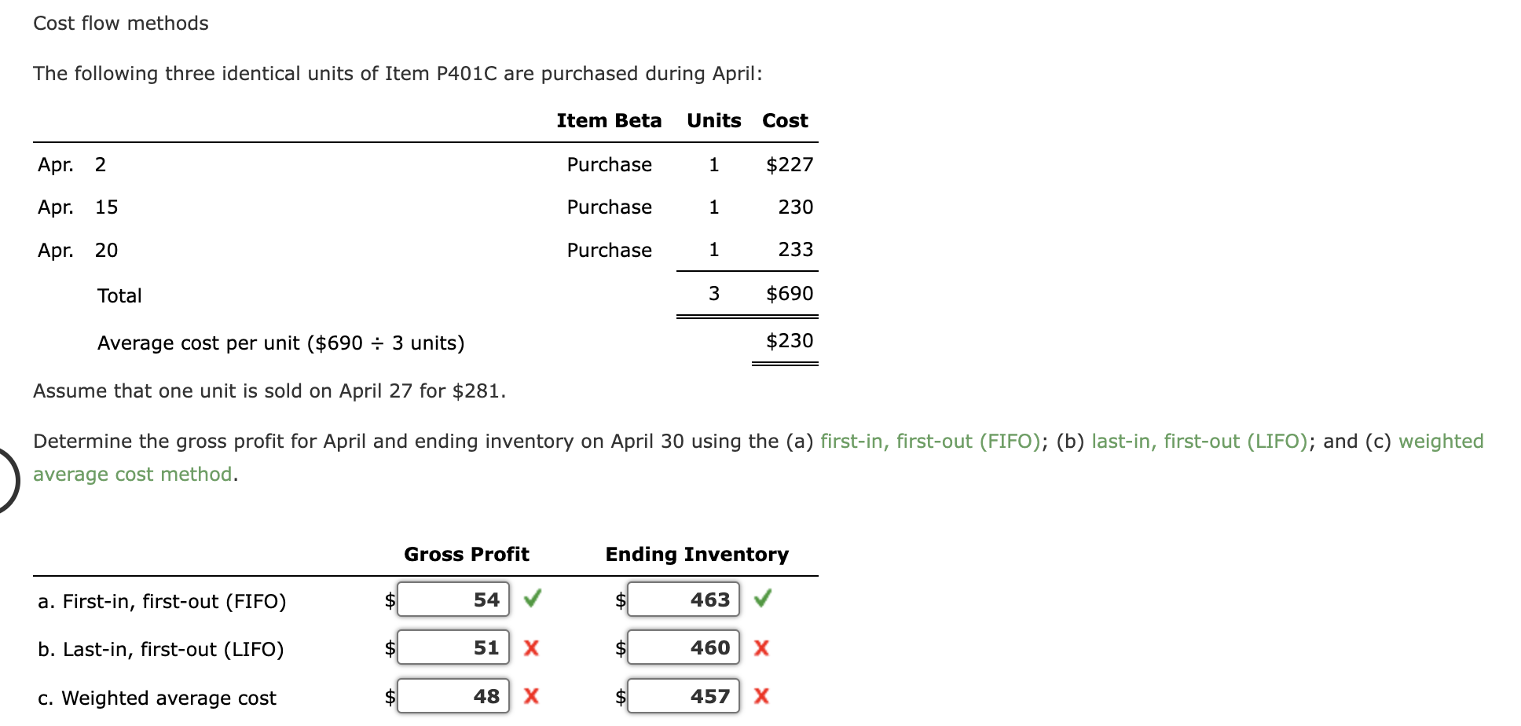Click the green checkmark beside FIFO gross profit
This screenshot has height=726, width=1521.
coord(533,599)
